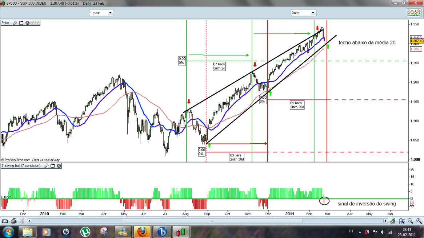Remove the 7-swing bull indicator panel
Viewport: 424px width, 238px height.
[x=59, y=166]
